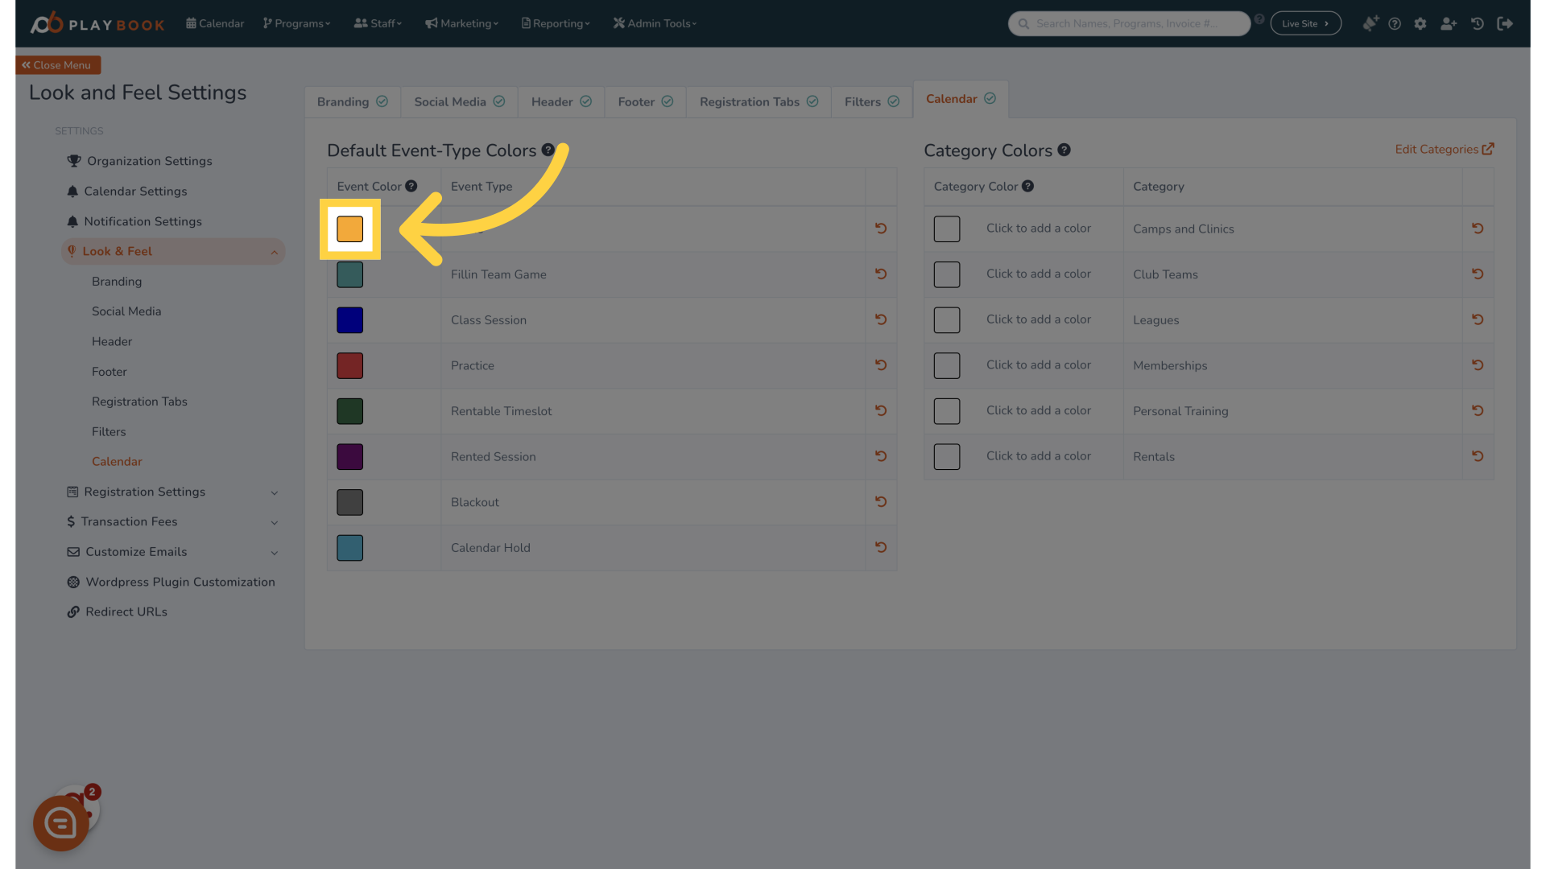Reset the Rented Session color
The width and height of the screenshot is (1546, 869).
click(x=881, y=456)
